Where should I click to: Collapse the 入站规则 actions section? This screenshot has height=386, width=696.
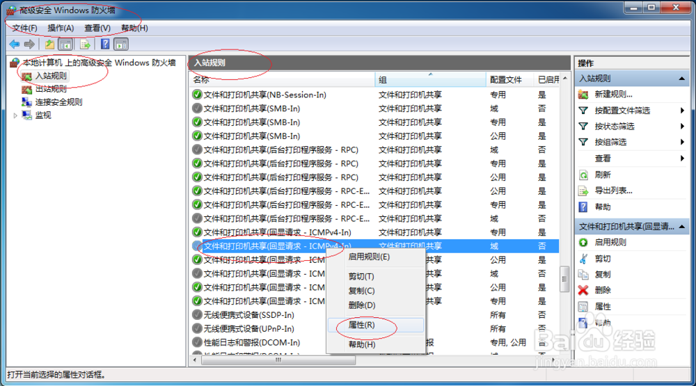[682, 79]
